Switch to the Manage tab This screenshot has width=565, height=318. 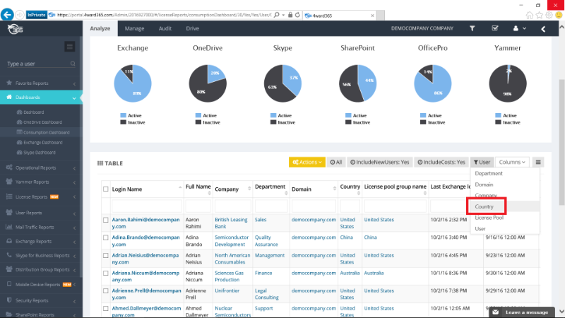pyautogui.click(x=134, y=28)
